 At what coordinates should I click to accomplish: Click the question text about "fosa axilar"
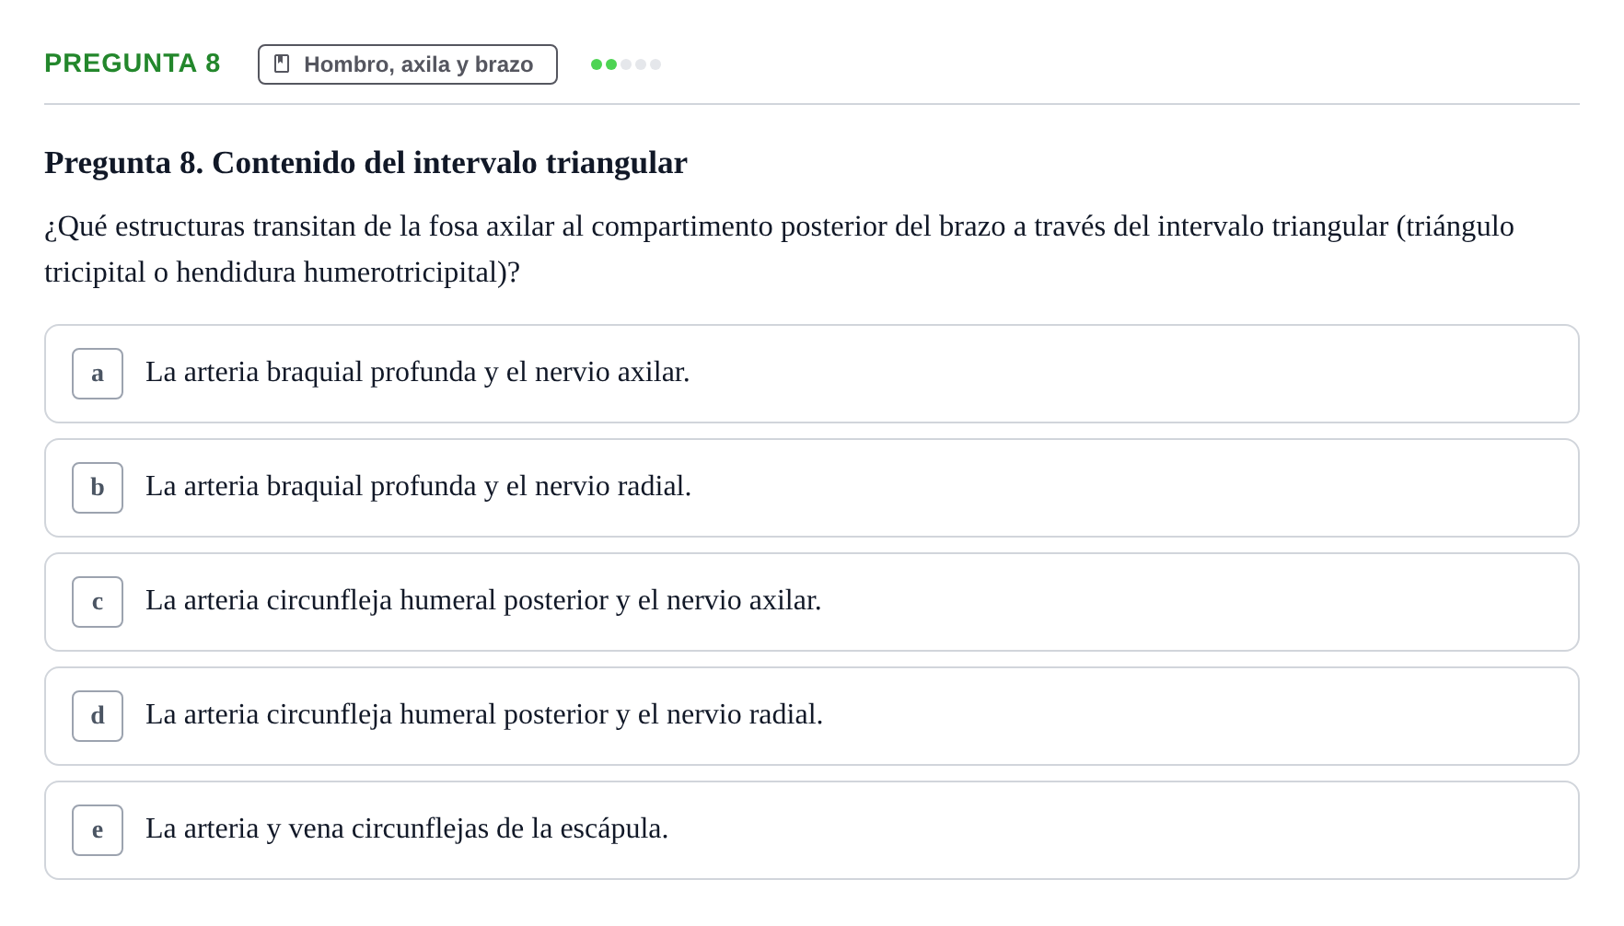[779, 249]
